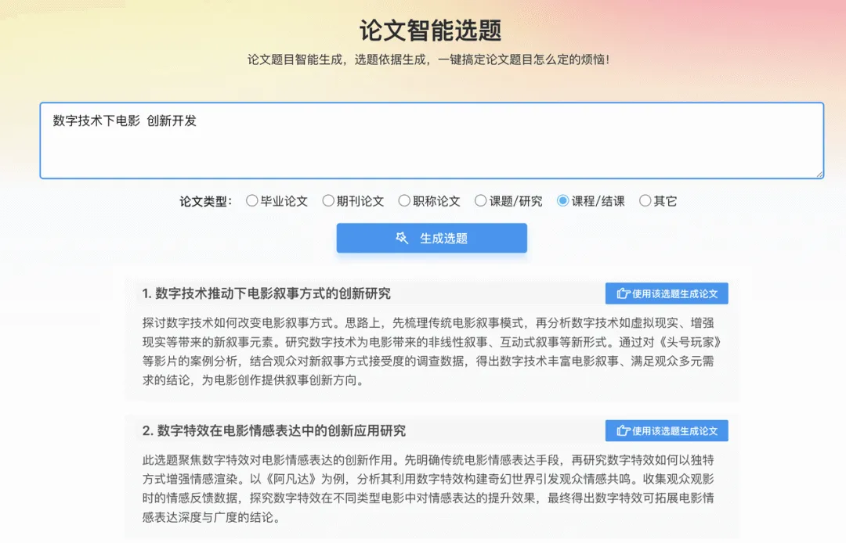Screen dimensions: 846x543
Task: Click title 数字技术推动下电影叙事方式的创新研究
Action: [266, 293]
